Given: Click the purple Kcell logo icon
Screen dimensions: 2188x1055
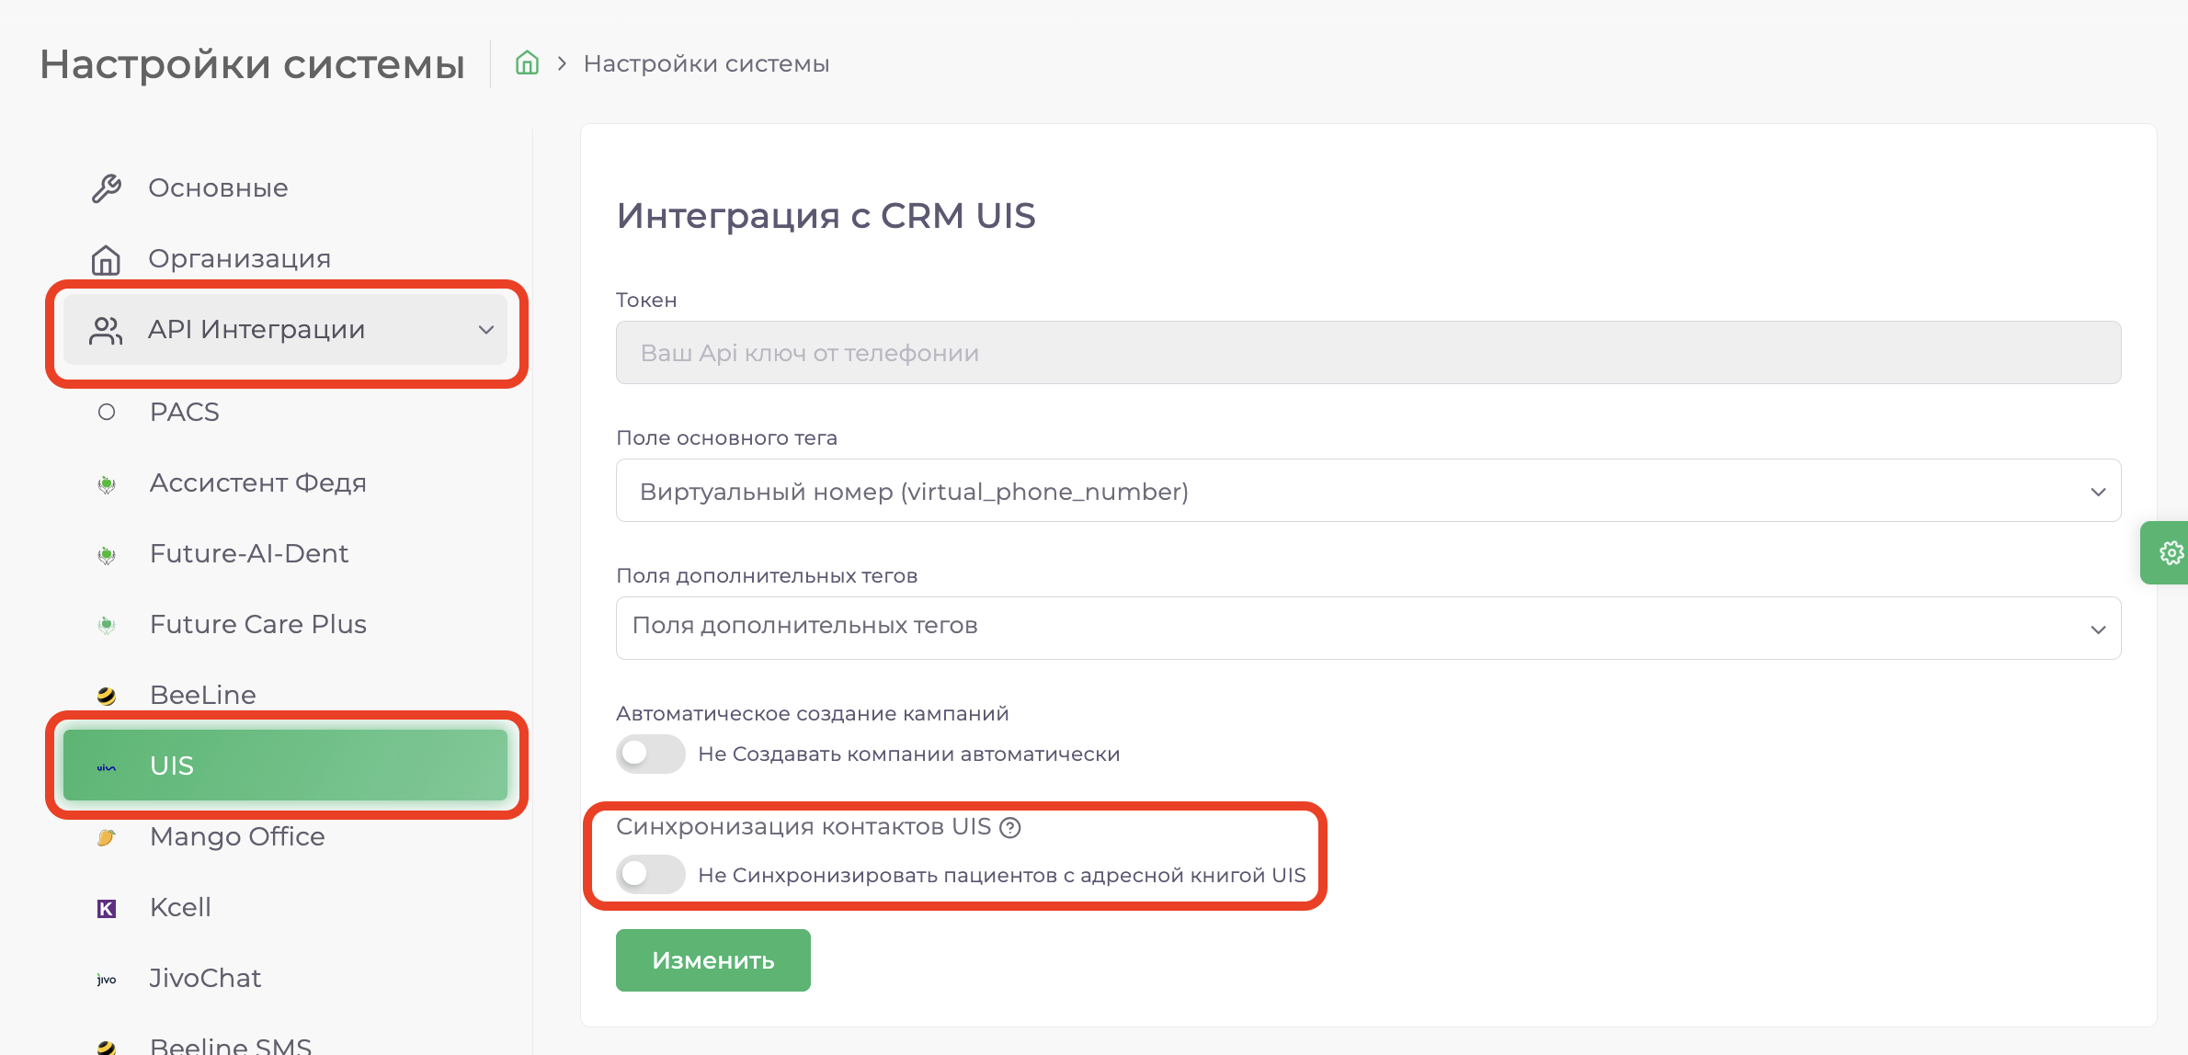Looking at the screenshot, I should click(107, 908).
